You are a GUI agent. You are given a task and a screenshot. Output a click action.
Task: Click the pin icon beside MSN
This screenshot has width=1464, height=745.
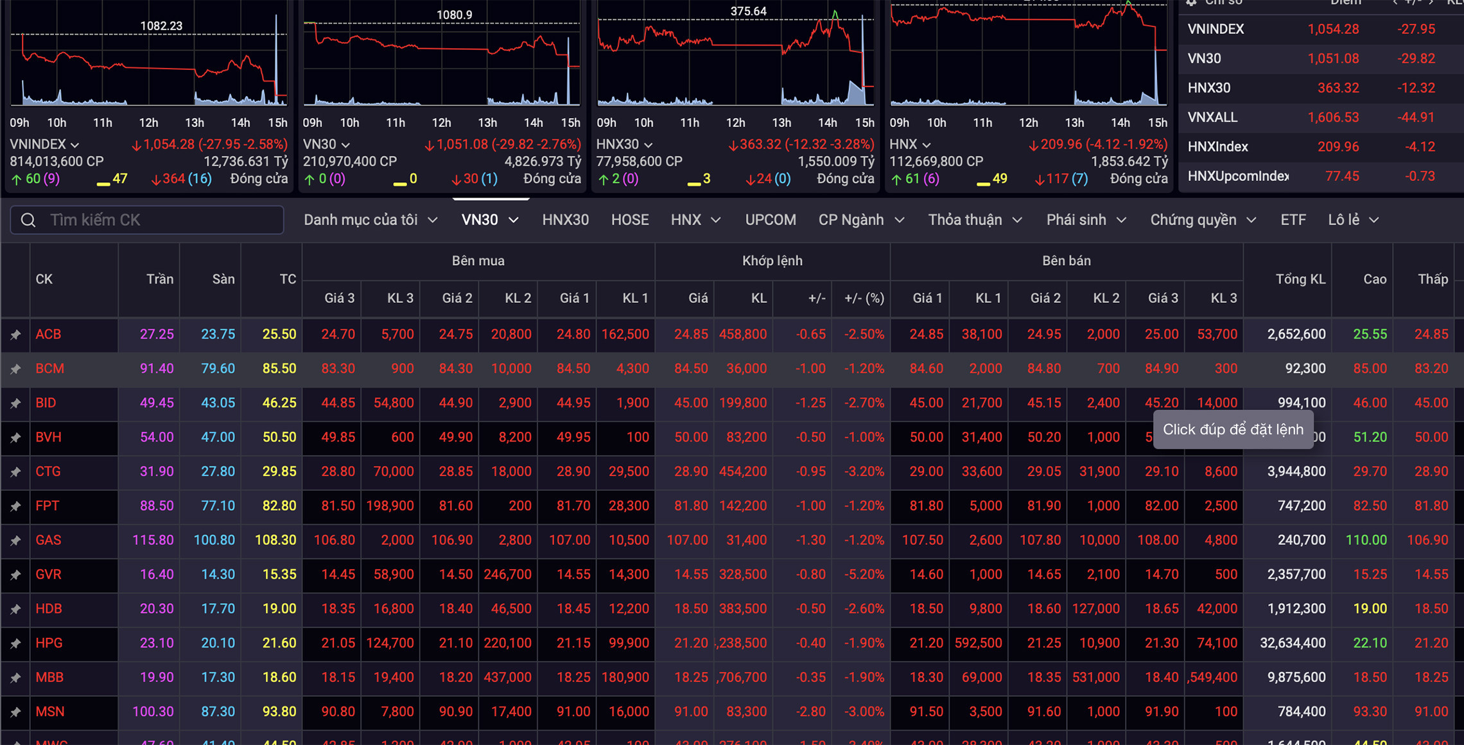(x=15, y=712)
